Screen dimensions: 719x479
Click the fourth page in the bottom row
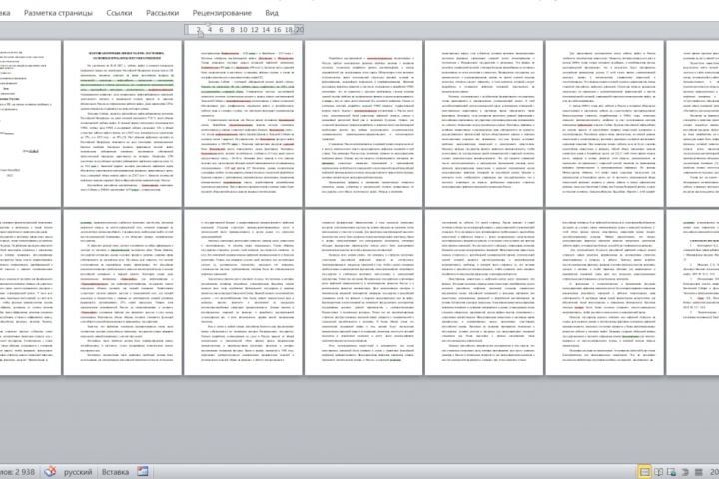pyautogui.click(x=363, y=292)
